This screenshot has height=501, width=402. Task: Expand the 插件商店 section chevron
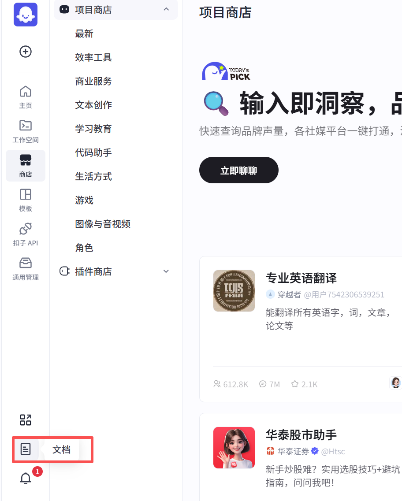(166, 271)
